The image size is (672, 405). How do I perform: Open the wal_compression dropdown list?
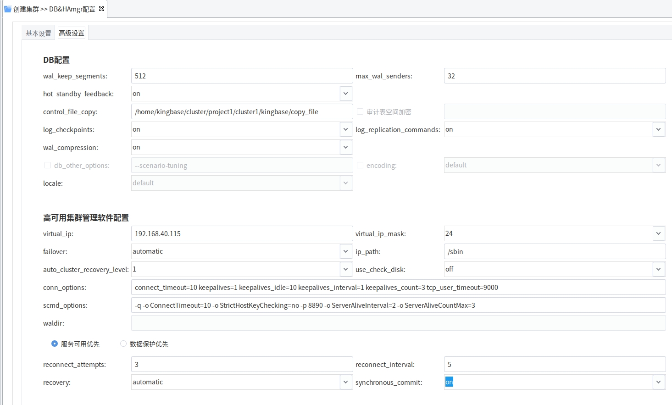(x=346, y=147)
